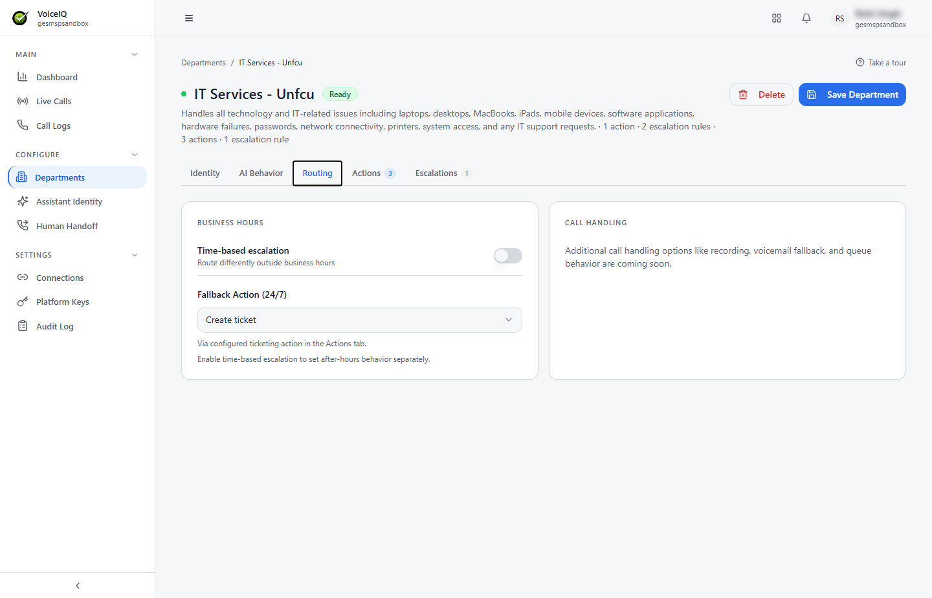Collapse the SETTINGS section chevron
Viewport: 932px width, 598px height.
point(135,255)
